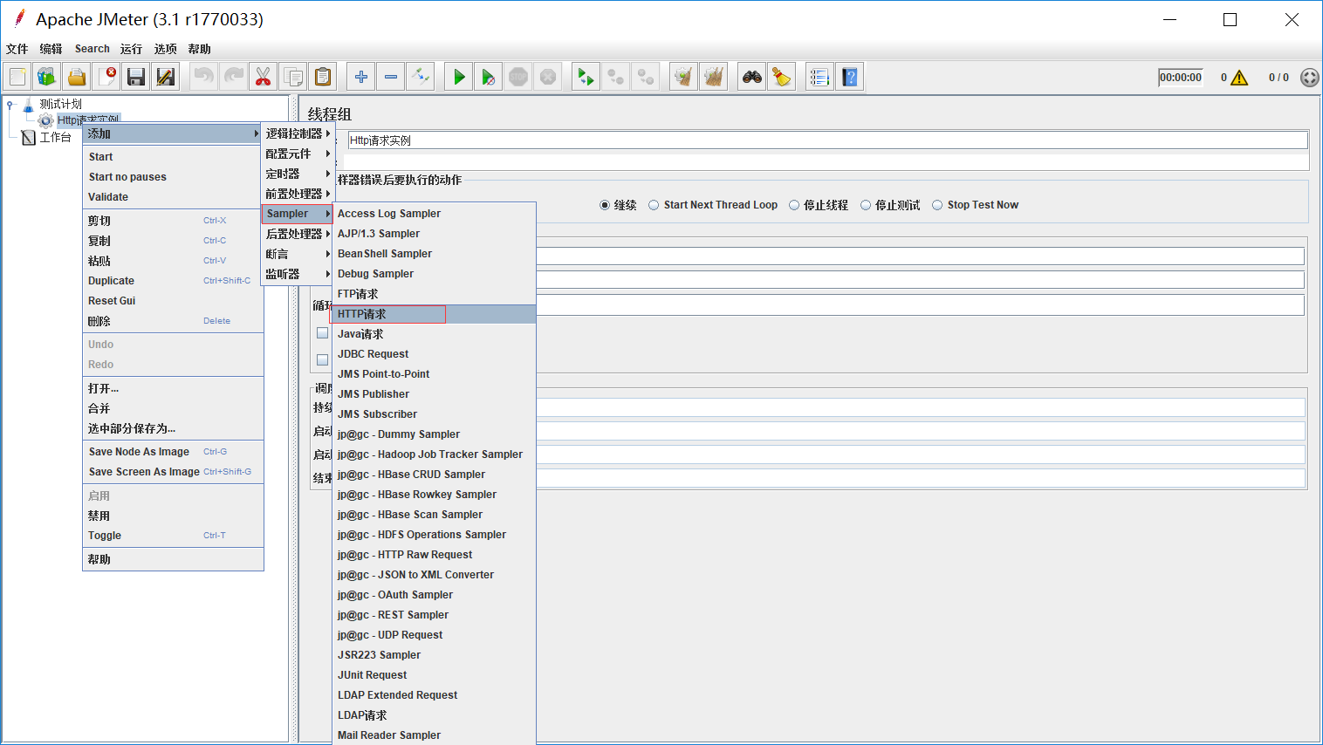Click the Collapse all minus icon
The image size is (1323, 745).
pyautogui.click(x=391, y=77)
